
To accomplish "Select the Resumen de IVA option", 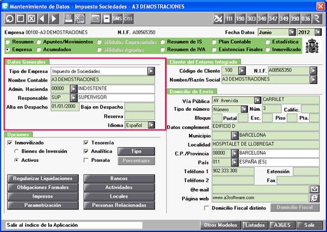I will [163, 50].
